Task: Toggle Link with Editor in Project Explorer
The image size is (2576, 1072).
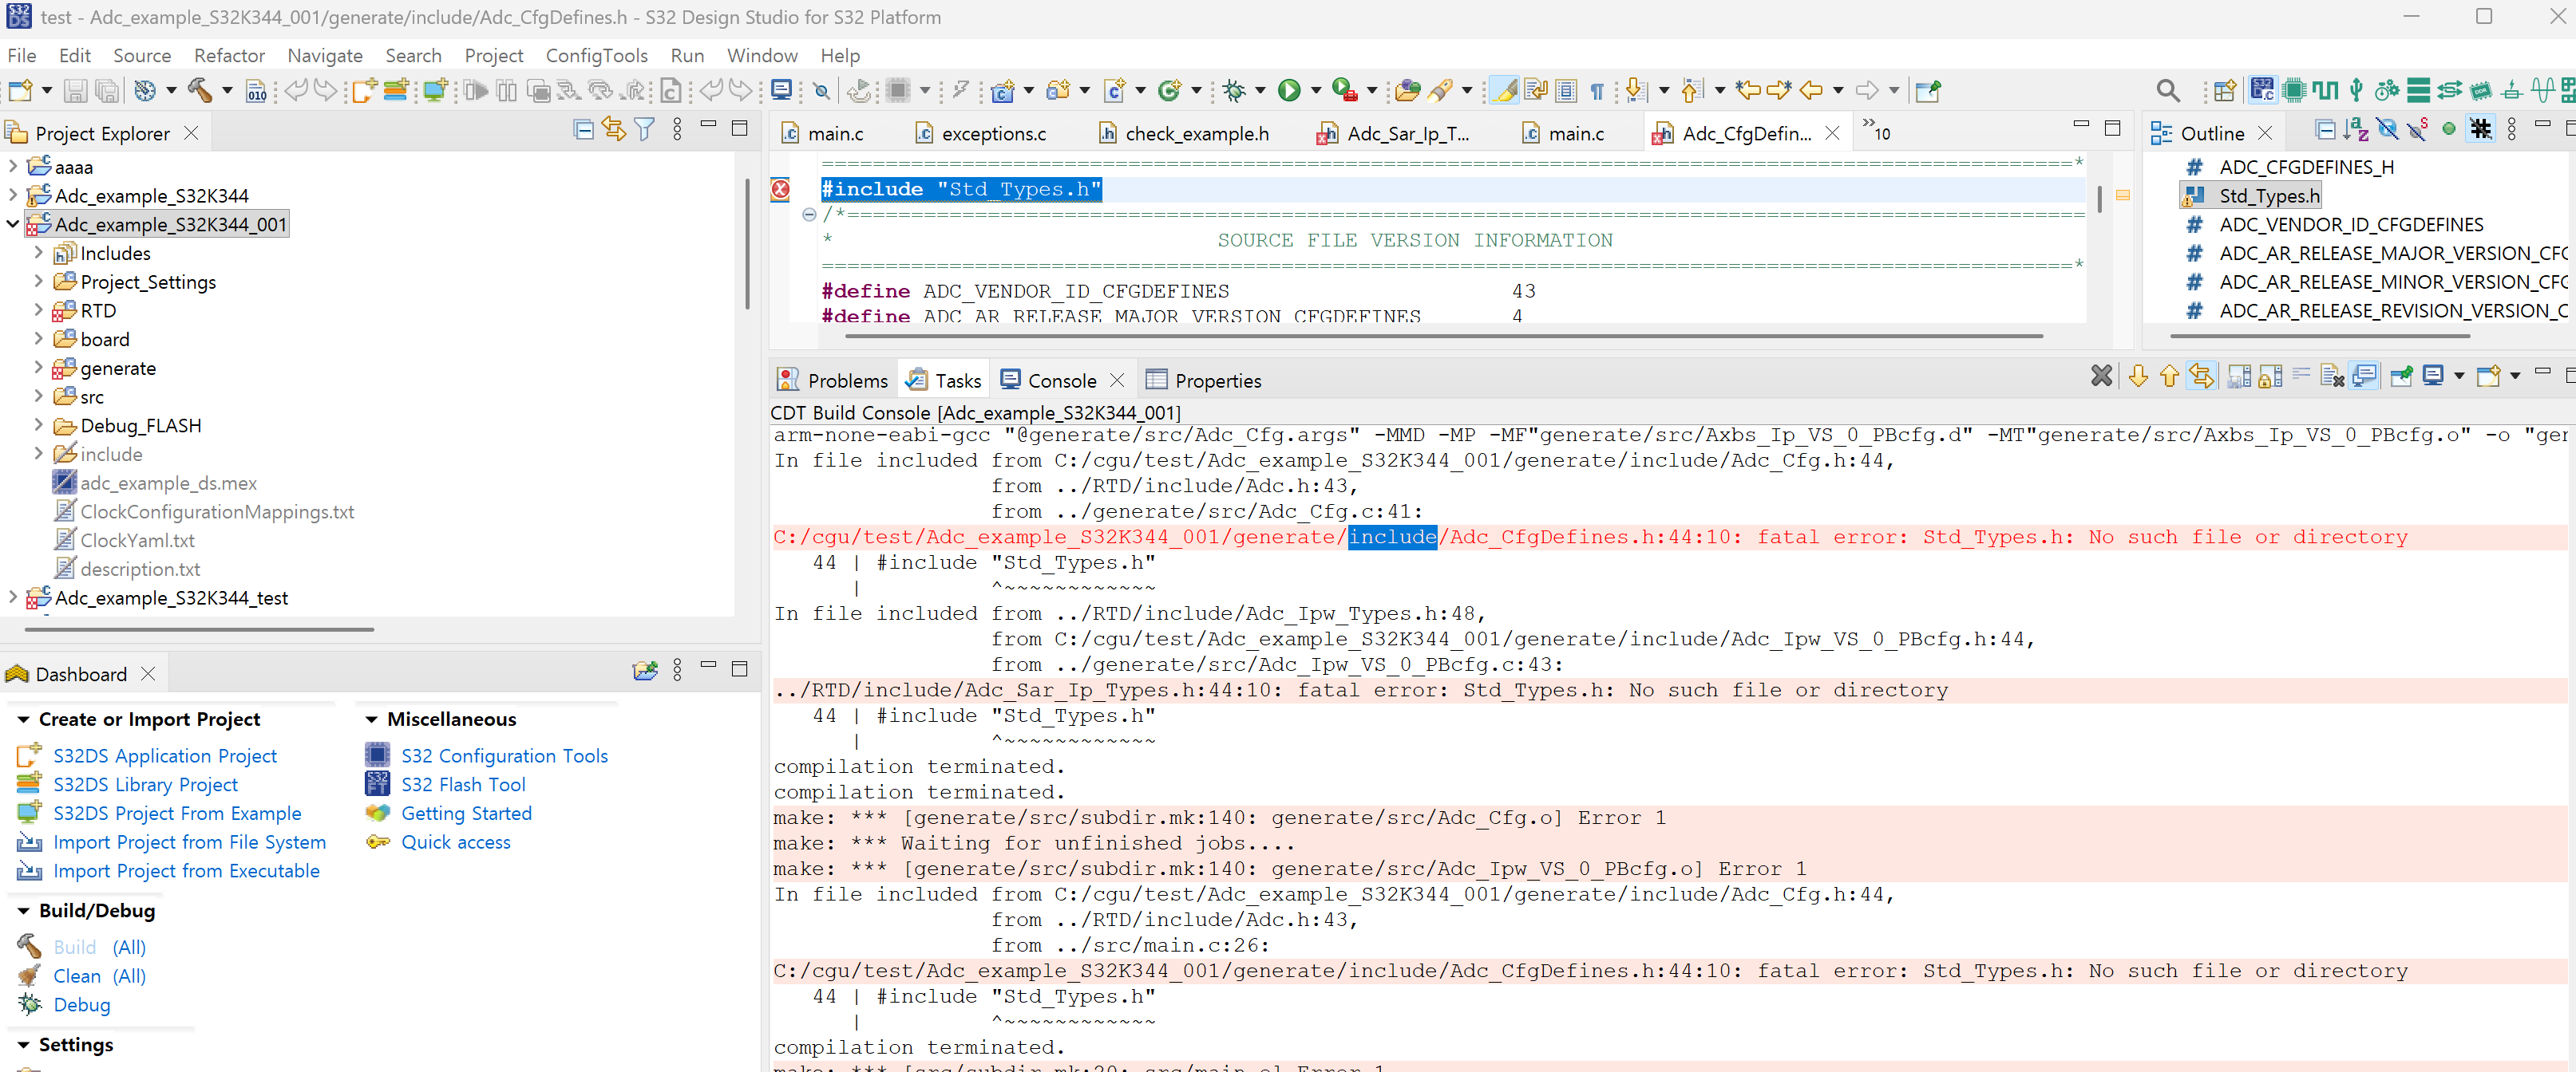Action: point(614,129)
